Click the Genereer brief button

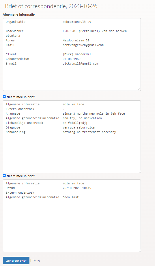(x=16, y=261)
